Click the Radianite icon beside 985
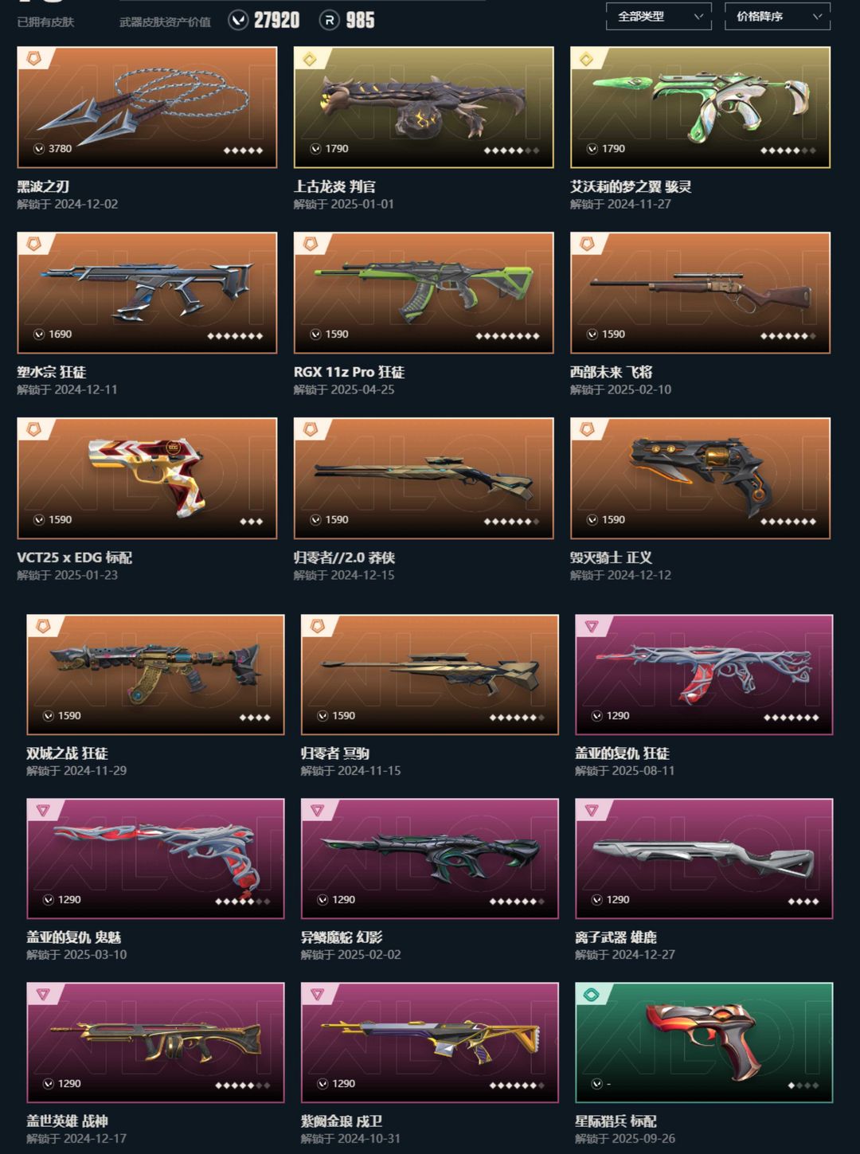Image resolution: width=860 pixels, height=1154 pixels. tap(330, 20)
